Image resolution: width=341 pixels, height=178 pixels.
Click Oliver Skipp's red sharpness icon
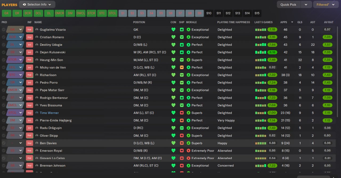[x=182, y=135]
